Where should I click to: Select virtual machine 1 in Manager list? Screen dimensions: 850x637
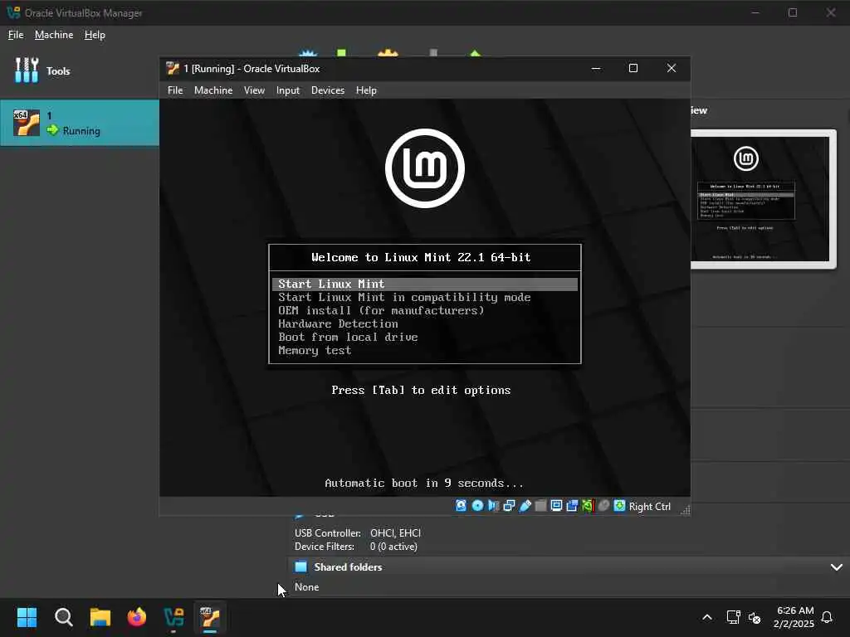[80, 123]
